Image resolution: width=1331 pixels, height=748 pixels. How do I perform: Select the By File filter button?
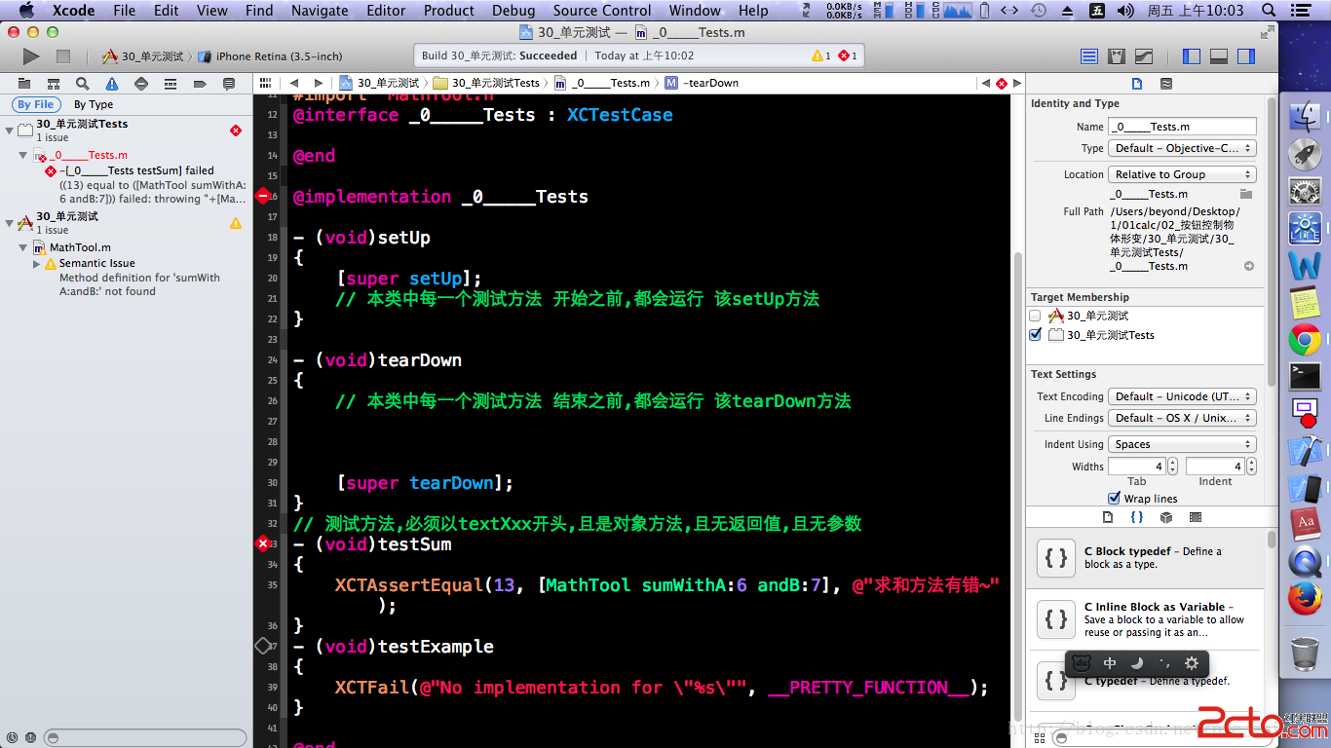(x=36, y=104)
